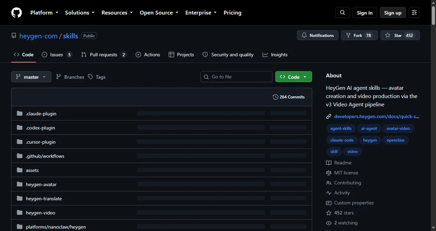Open the search magnifier icon
436x231 pixels.
343,12
